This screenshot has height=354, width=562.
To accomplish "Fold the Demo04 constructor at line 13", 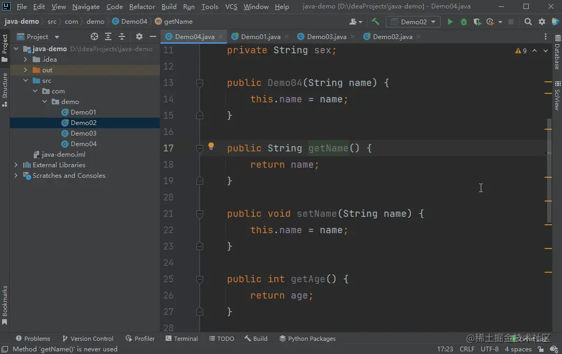I will point(199,83).
